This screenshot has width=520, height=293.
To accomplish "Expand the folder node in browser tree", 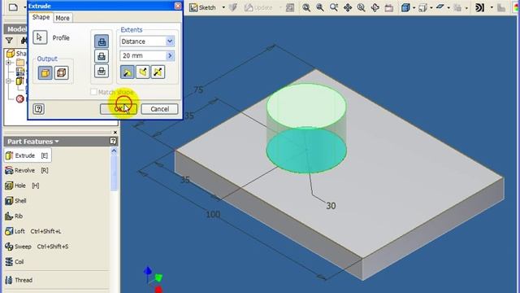I will point(9,62).
